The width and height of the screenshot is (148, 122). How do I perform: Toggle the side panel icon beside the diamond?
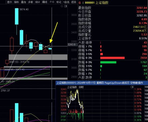tap(66, 6)
